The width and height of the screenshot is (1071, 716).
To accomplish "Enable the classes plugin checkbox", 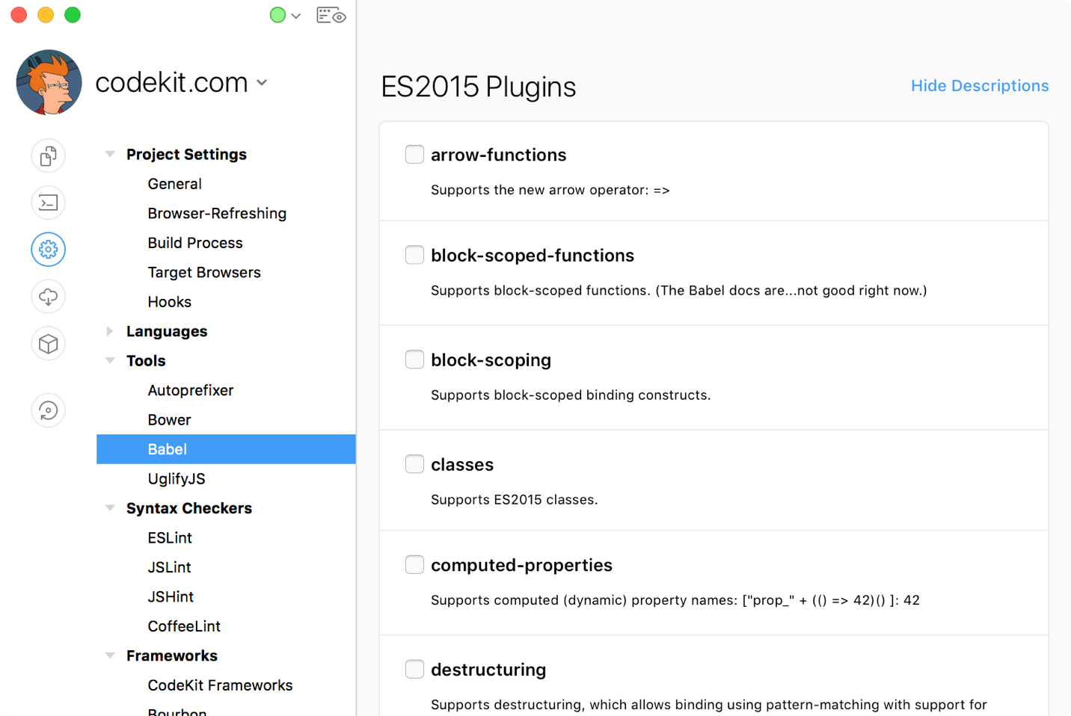I will (414, 464).
